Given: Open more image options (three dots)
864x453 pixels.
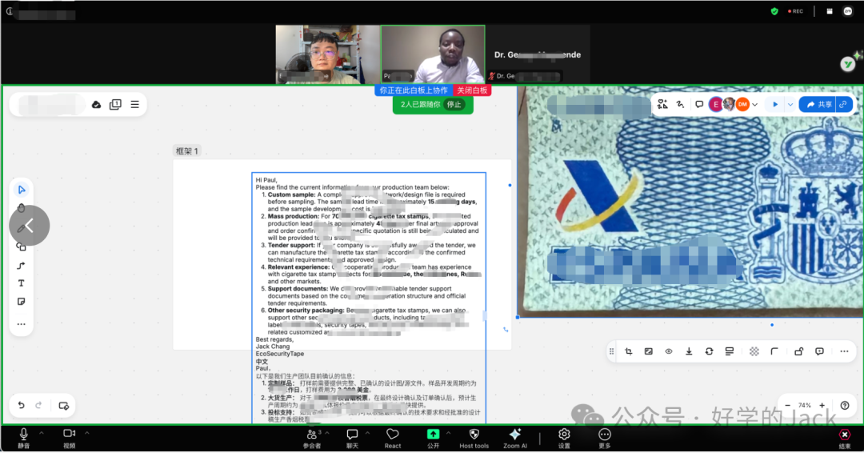Looking at the screenshot, I should (844, 351).
